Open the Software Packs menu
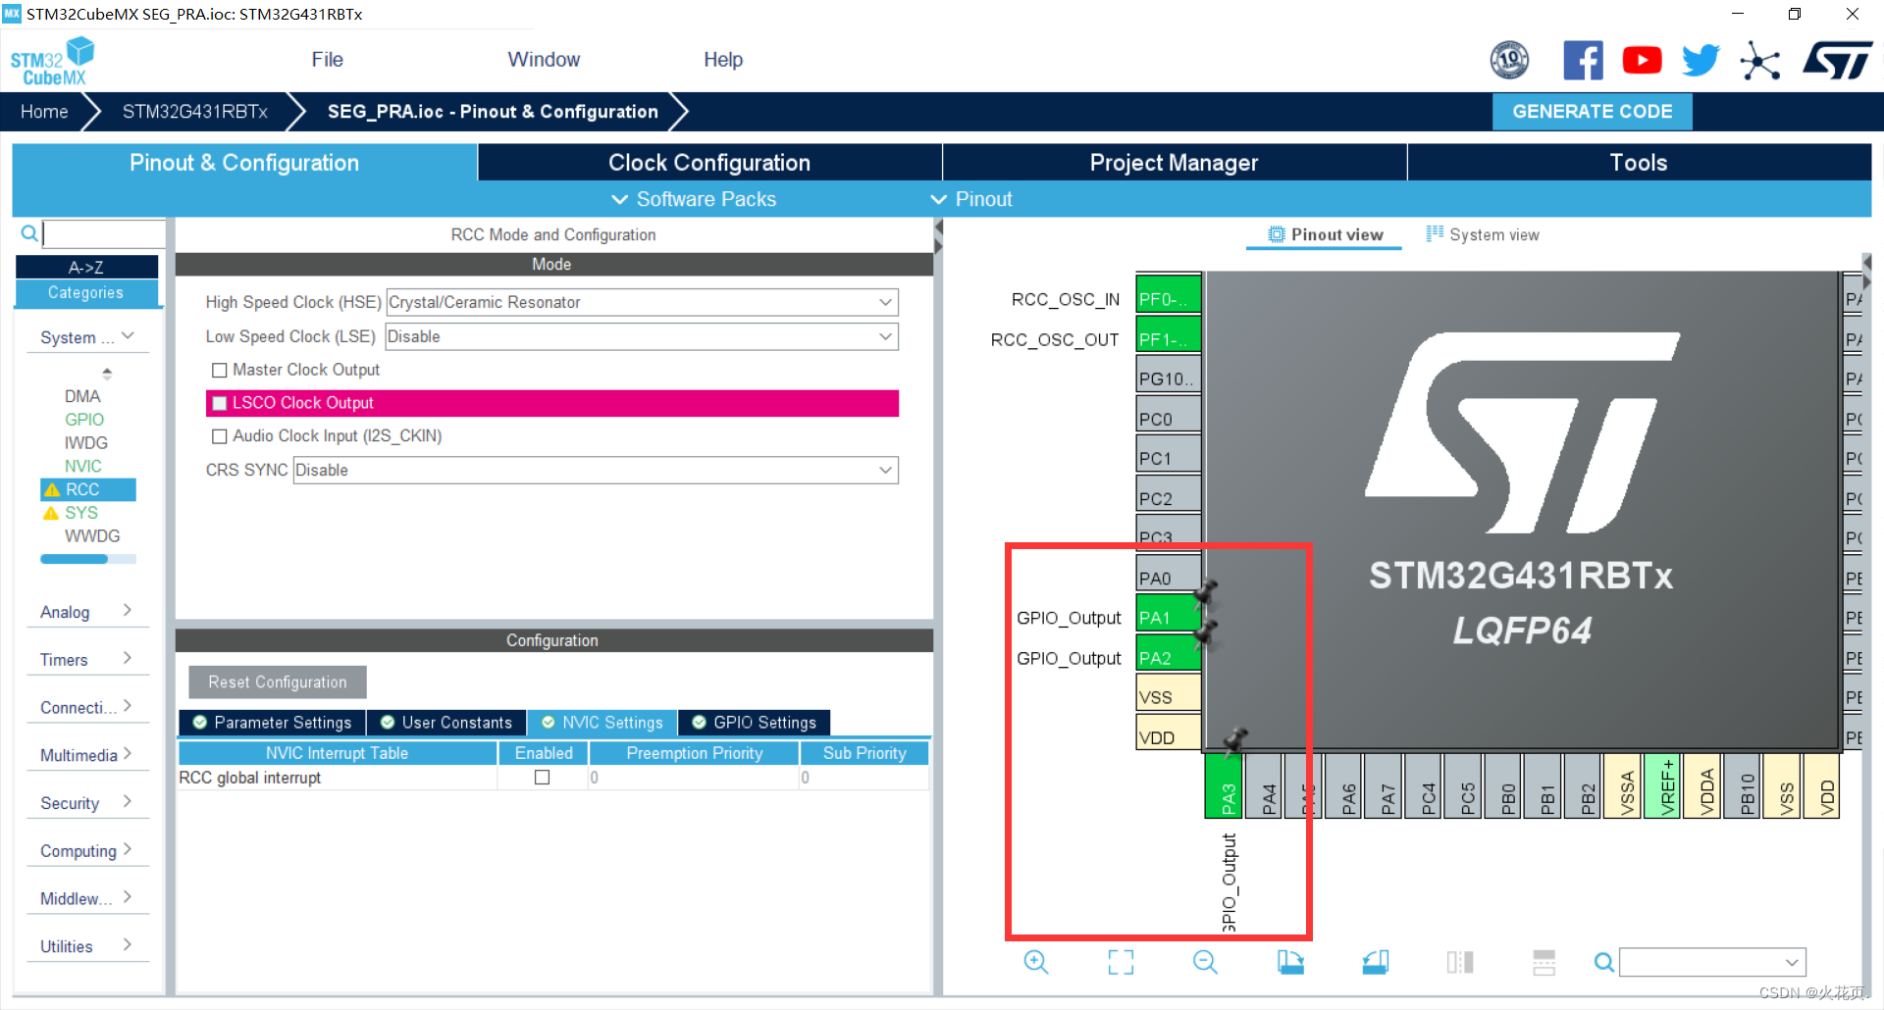 (694, 199)
